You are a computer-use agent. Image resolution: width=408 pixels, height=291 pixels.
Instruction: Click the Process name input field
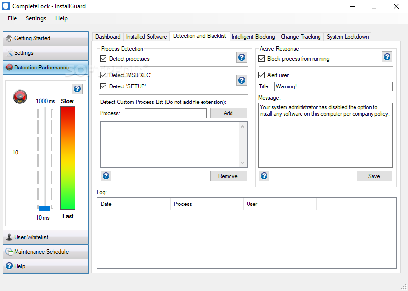point(166,113)
